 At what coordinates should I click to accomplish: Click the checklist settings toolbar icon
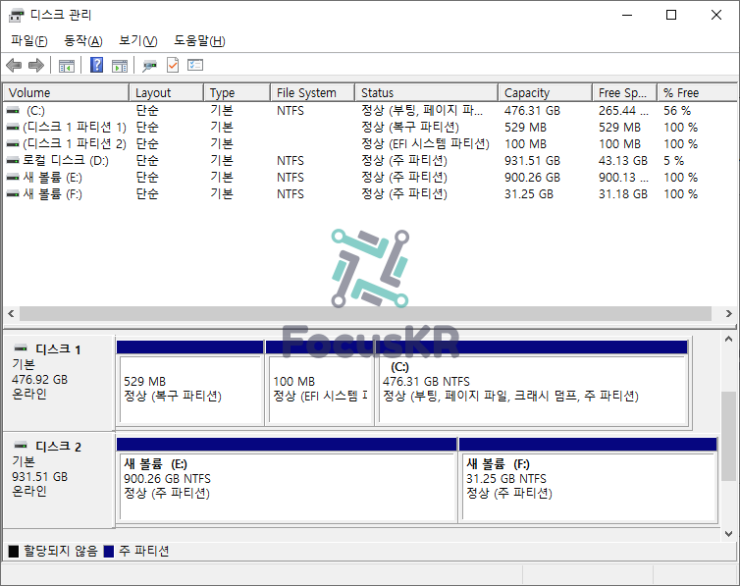[195, 65]
